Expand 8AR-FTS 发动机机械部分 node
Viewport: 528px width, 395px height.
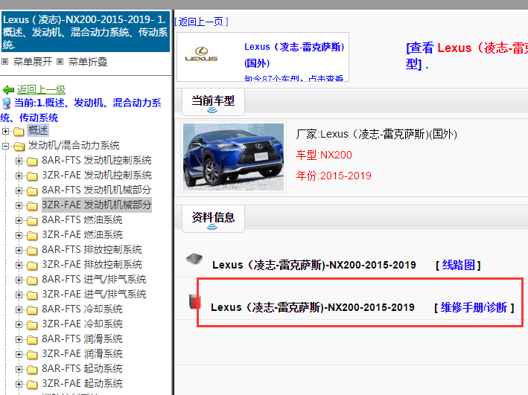[x=19, y=190]
